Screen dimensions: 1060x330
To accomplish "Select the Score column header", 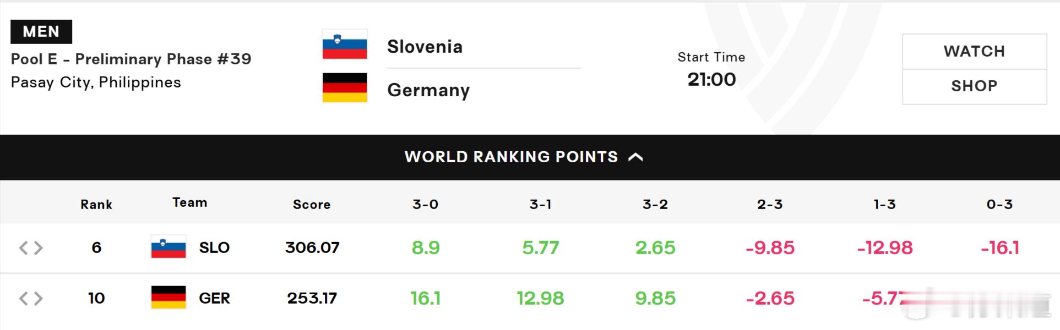I will click(312, 205).
